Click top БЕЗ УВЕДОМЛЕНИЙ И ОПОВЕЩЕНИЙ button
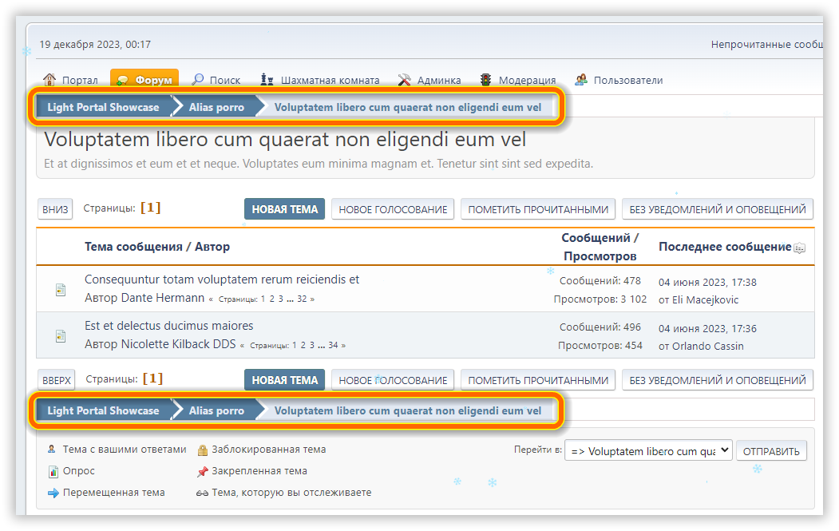 pyautogui.click(x=717, y=209)
